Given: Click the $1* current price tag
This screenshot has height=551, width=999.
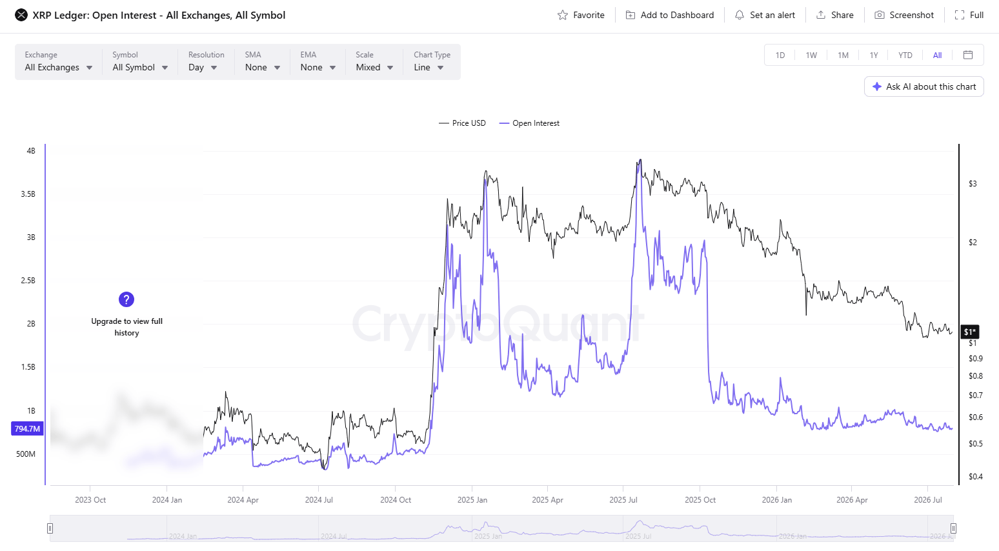Looking at the screenshot, I should pos(970,332).
